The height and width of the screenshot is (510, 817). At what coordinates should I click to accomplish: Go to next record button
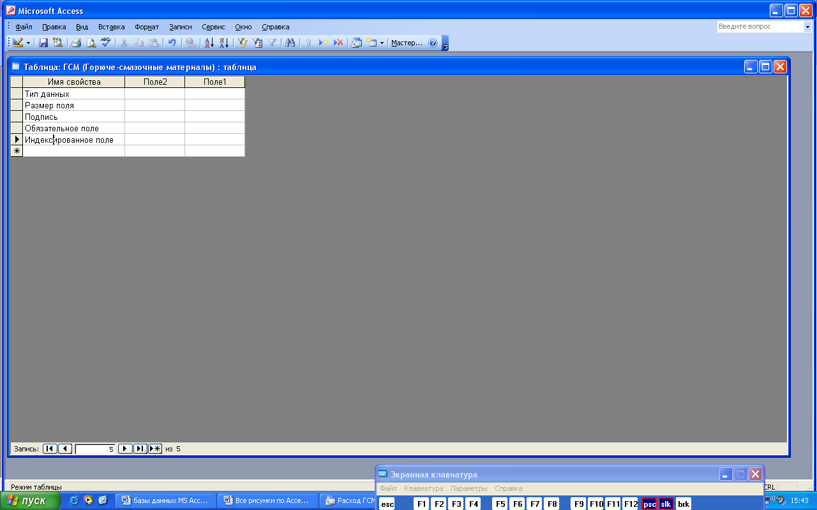(x=126, y=449)
